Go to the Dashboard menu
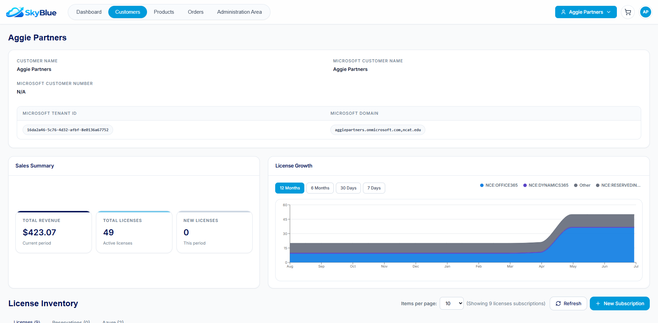Screen dimensions: 658x323 pyautogui.click(x=89, y=12)
